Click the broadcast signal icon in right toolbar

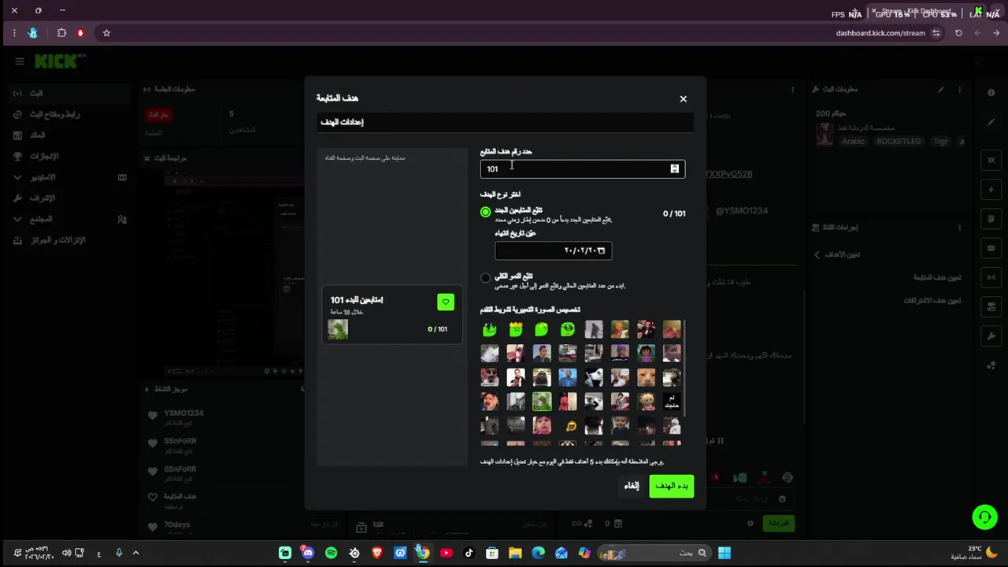pyautogui.click(x=991, y=277)
